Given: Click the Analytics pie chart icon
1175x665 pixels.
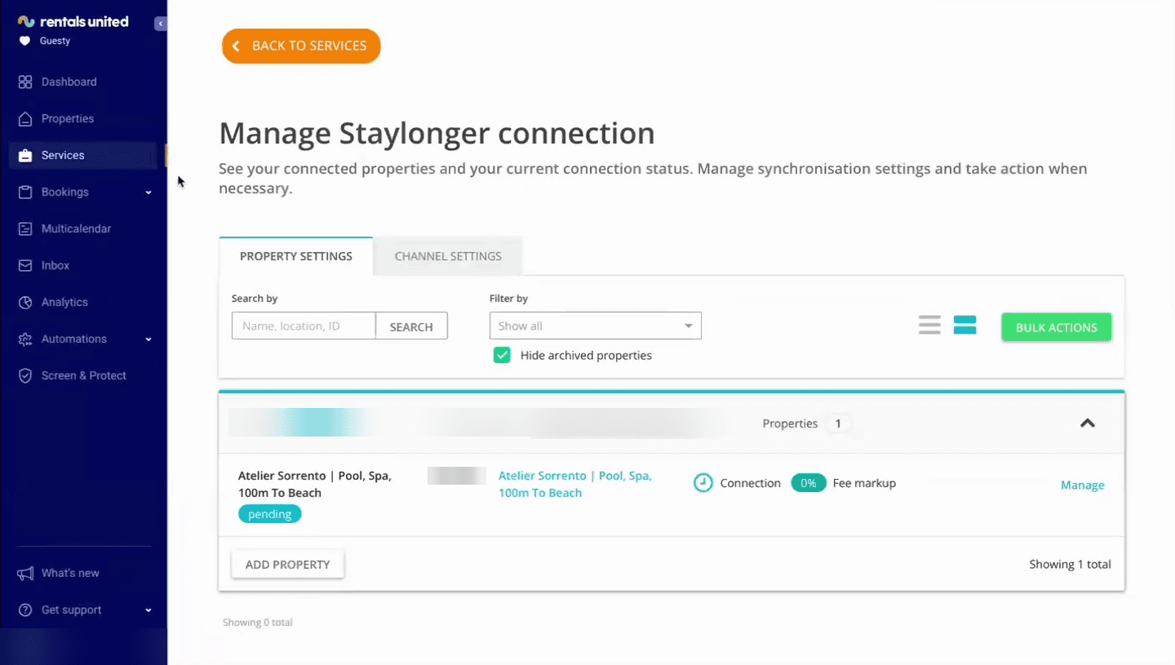Looking at the screenshot, I should 25,302.
